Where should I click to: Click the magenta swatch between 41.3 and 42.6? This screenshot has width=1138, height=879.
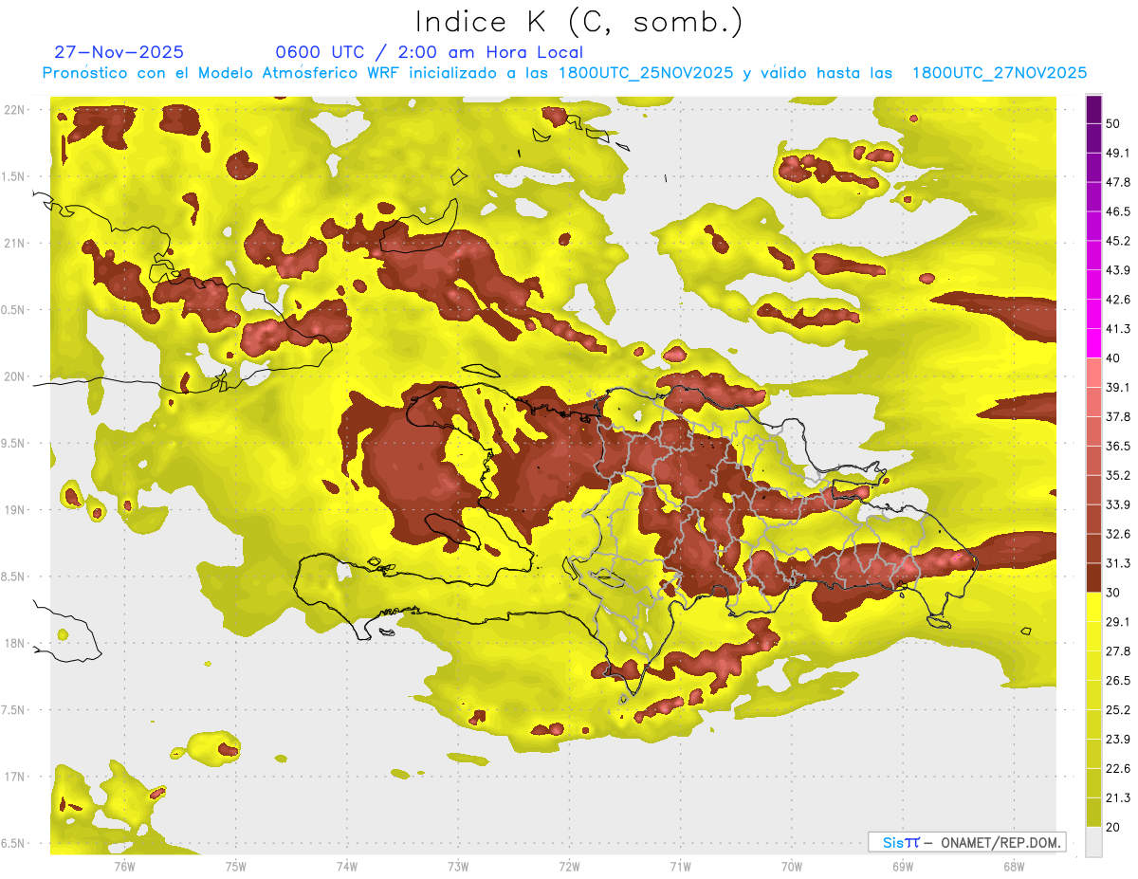click(x=1093, y=313)
